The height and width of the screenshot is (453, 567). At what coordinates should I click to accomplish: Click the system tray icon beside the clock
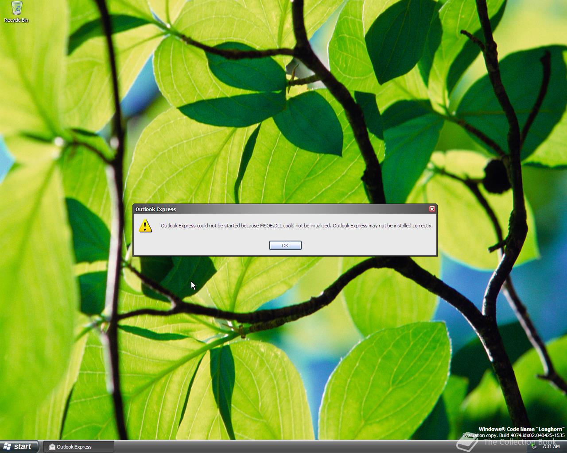pos(534,446)
